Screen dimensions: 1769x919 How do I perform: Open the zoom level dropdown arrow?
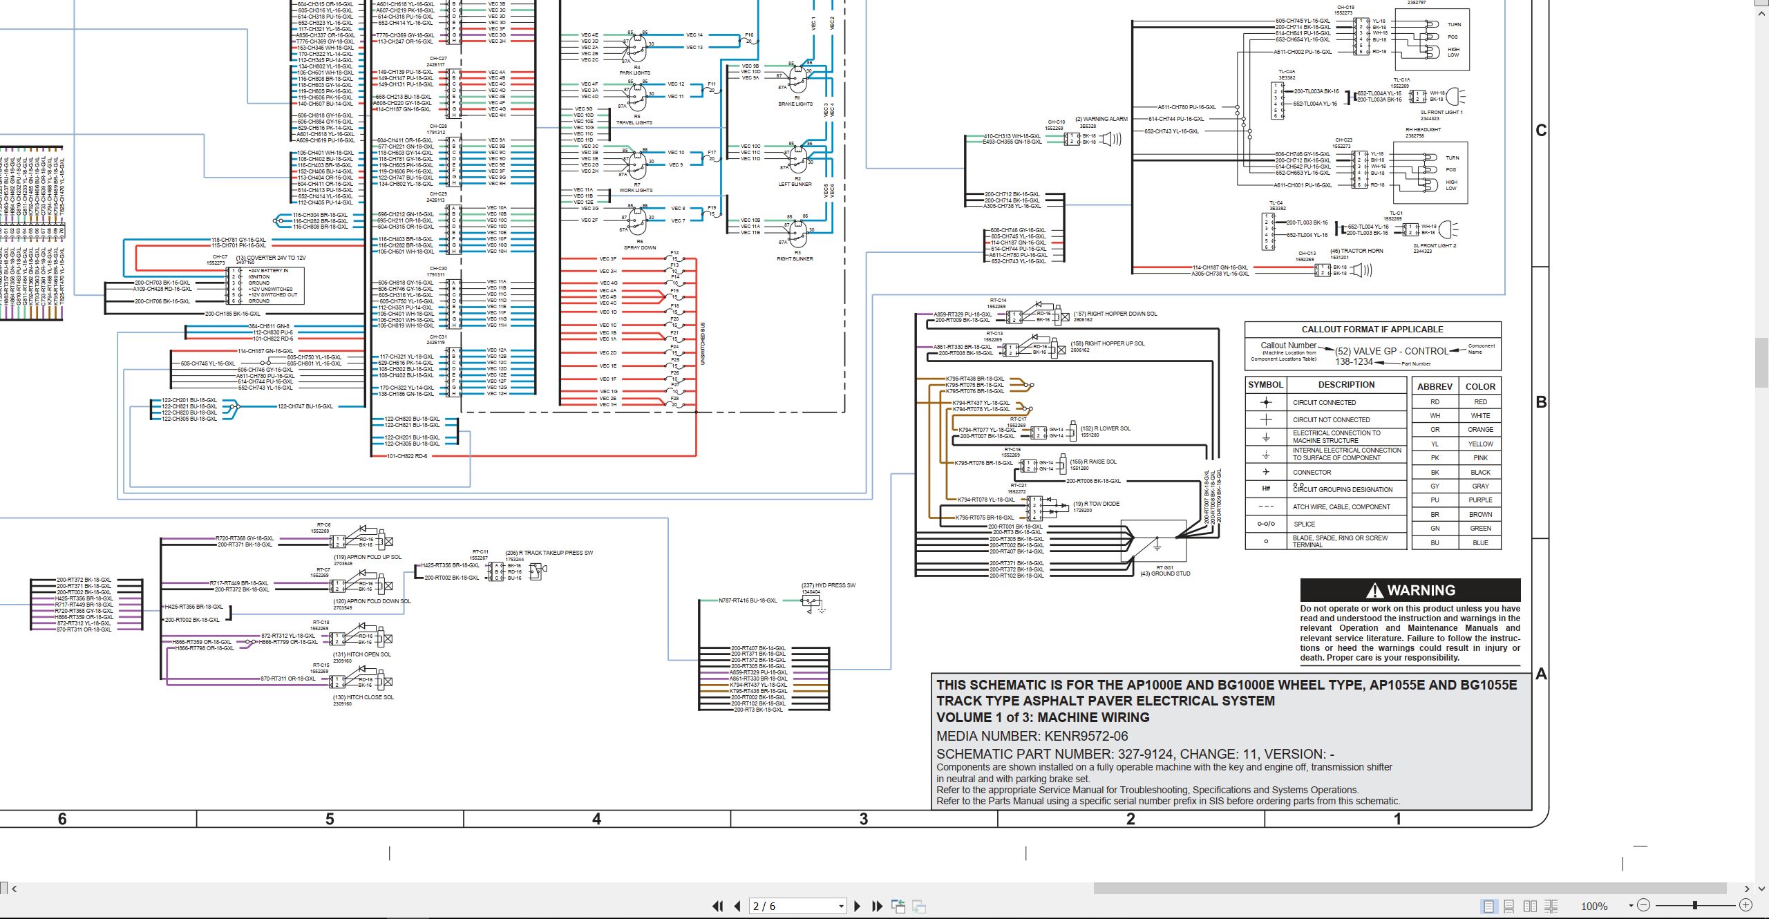tap(1631, 906)
